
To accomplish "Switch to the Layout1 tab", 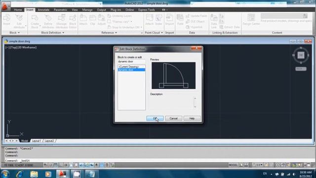I will tap(36, 140).
